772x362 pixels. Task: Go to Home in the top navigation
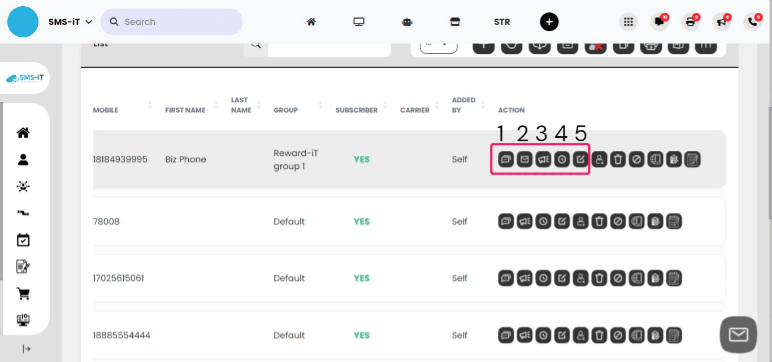(311, 22)
